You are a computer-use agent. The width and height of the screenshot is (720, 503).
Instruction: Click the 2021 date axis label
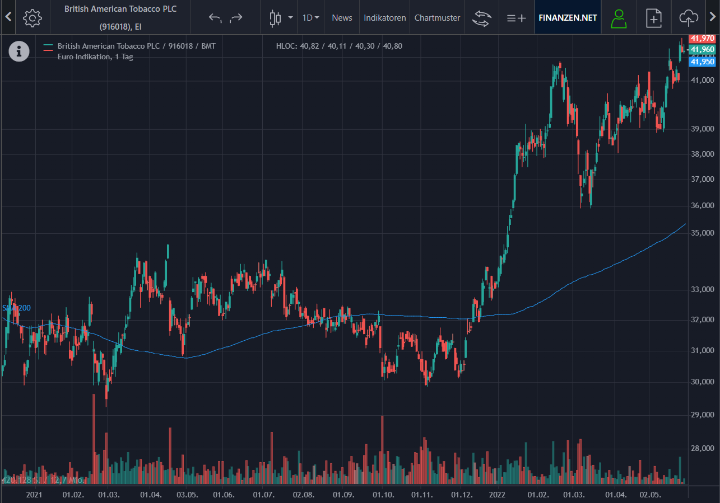(34, 495)
